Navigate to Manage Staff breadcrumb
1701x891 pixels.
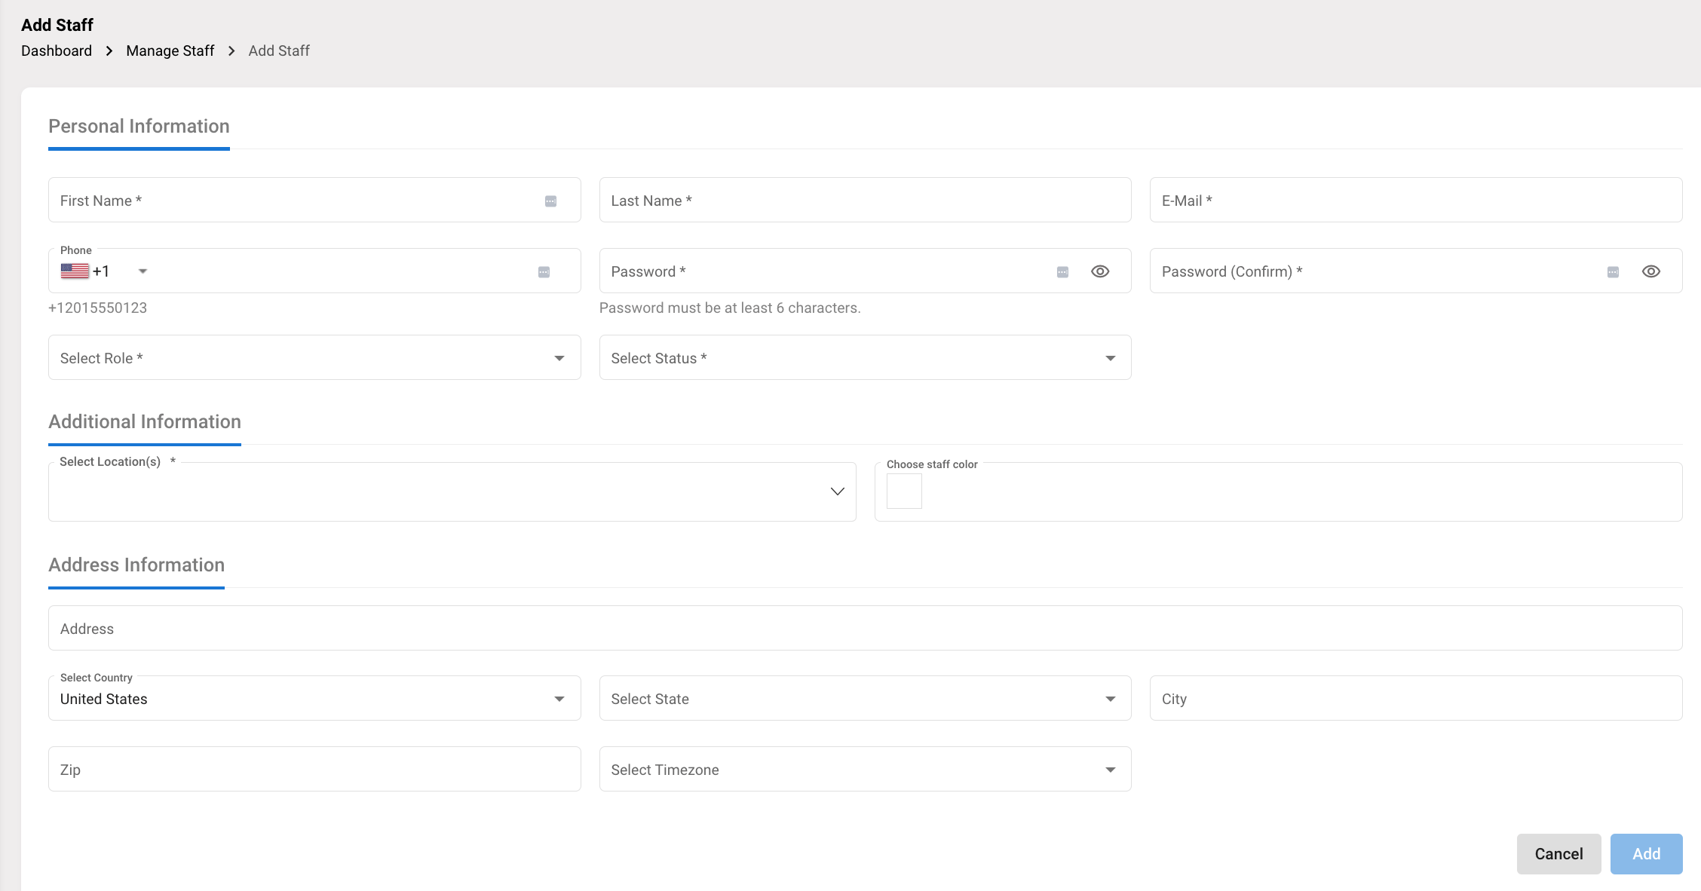tap(170, 51)
